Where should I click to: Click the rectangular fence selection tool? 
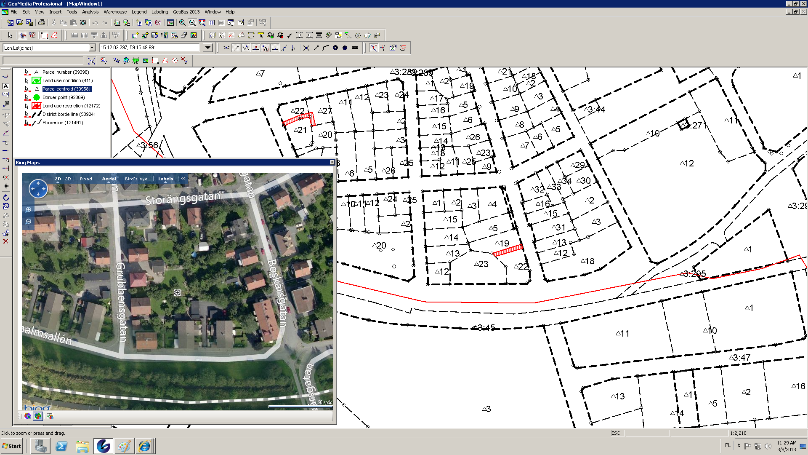point(45,35)
